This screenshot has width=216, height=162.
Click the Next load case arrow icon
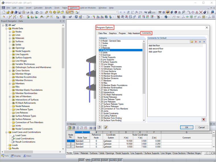pyautogui.click(x=124, y=12)
